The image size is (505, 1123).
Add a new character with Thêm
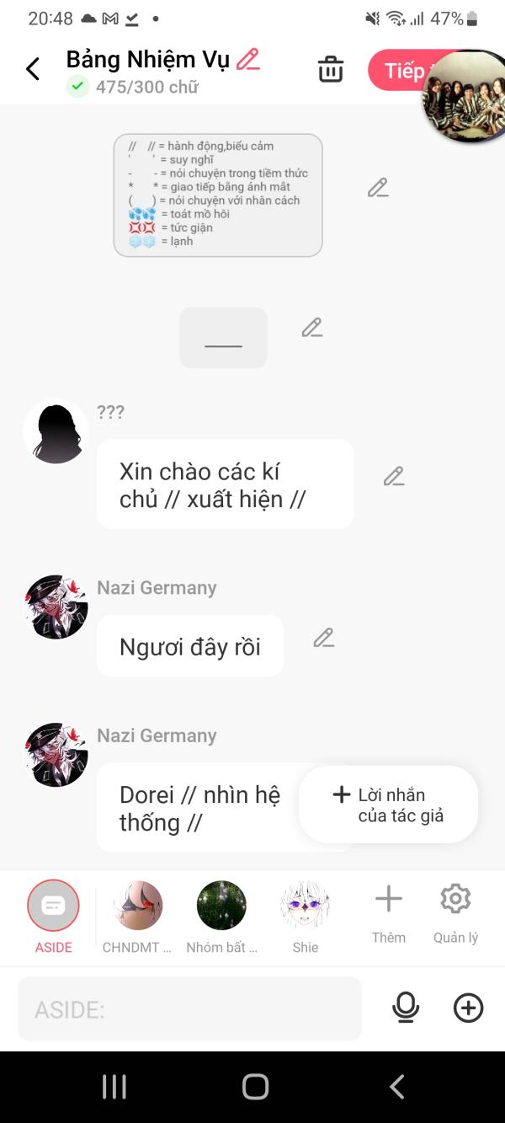(389, 913)
